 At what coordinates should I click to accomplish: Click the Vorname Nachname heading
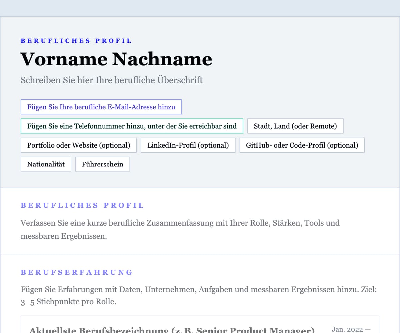(116, 59)
